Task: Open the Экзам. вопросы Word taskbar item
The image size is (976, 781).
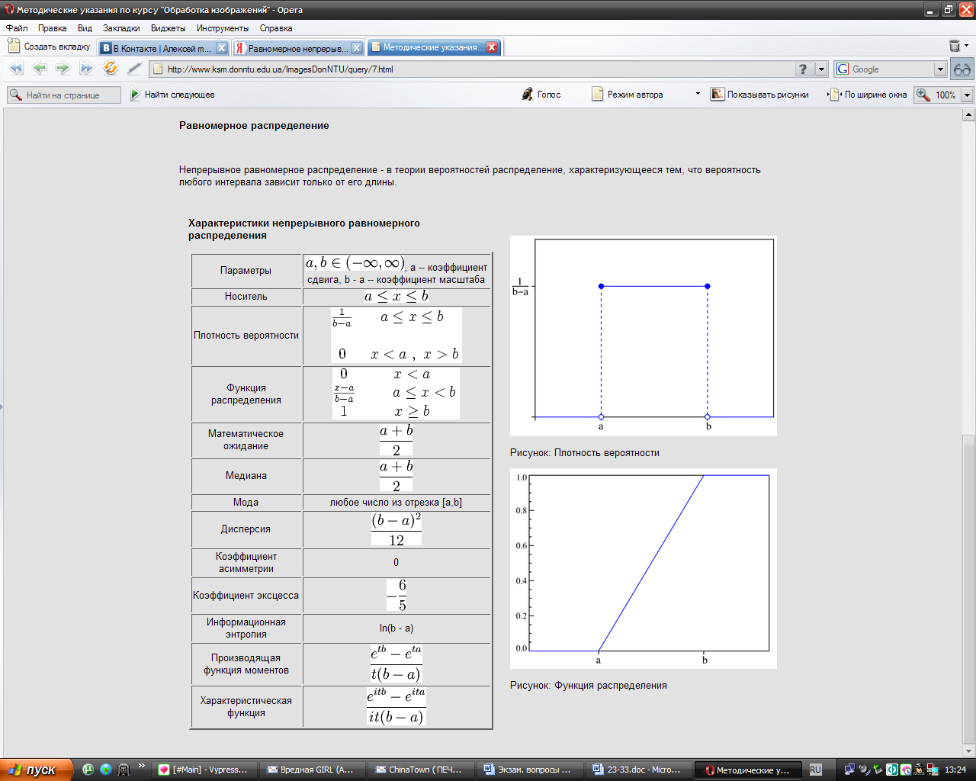Action: point(528,770)
